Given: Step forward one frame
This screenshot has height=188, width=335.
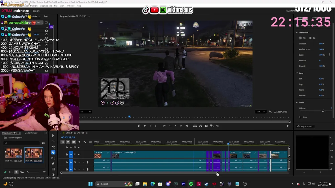Looking at the screenshot, I should [x=181, y=126].
